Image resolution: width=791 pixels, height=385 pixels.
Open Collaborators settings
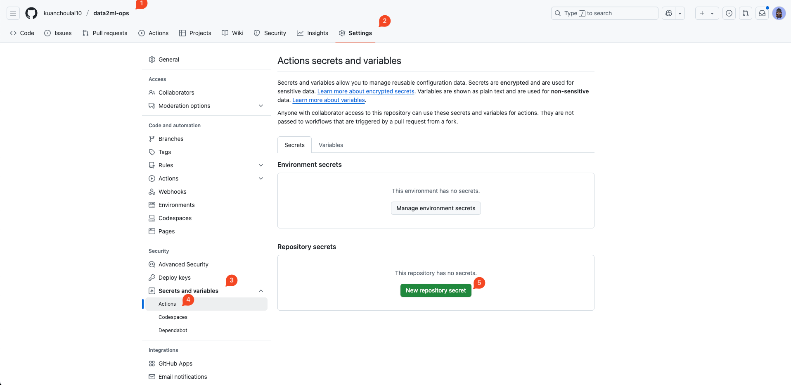click(x=206, y=93)
